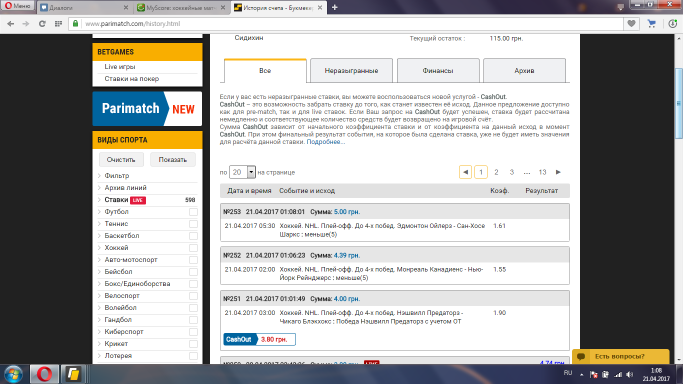Select the Все tab
Viewport: 683px width, 384px height.
tap(265, 70)
